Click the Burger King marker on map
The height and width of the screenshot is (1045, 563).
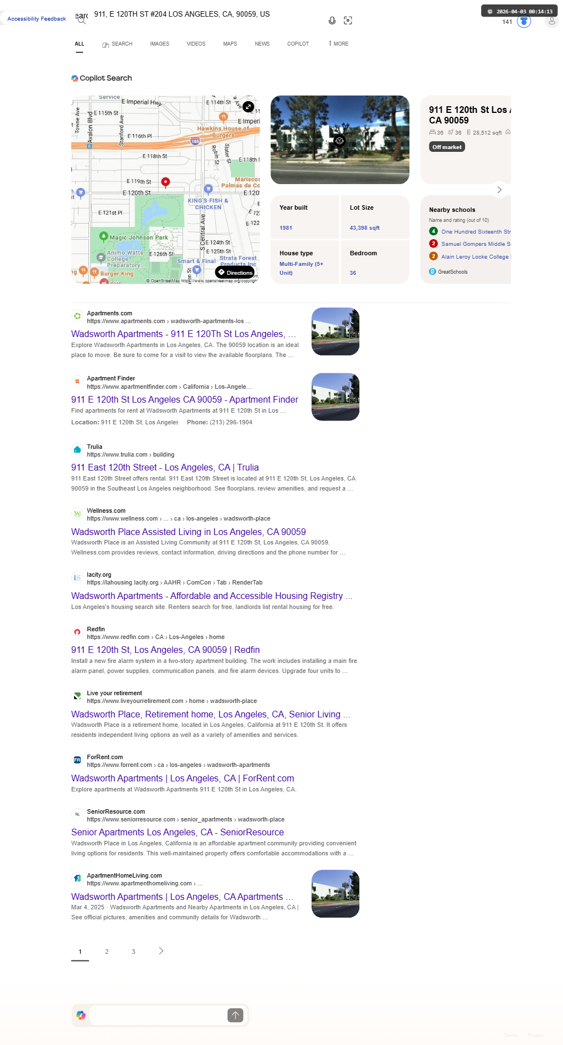[x=95, y=272]
